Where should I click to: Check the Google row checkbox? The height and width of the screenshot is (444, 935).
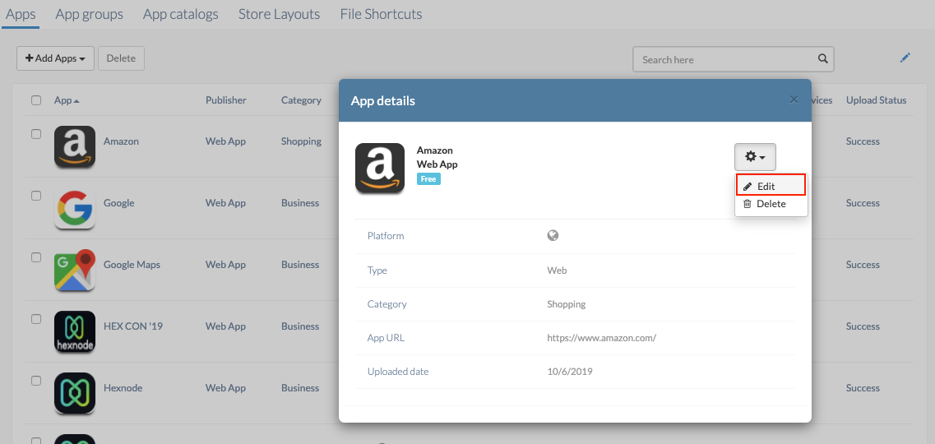coord(36,196)
